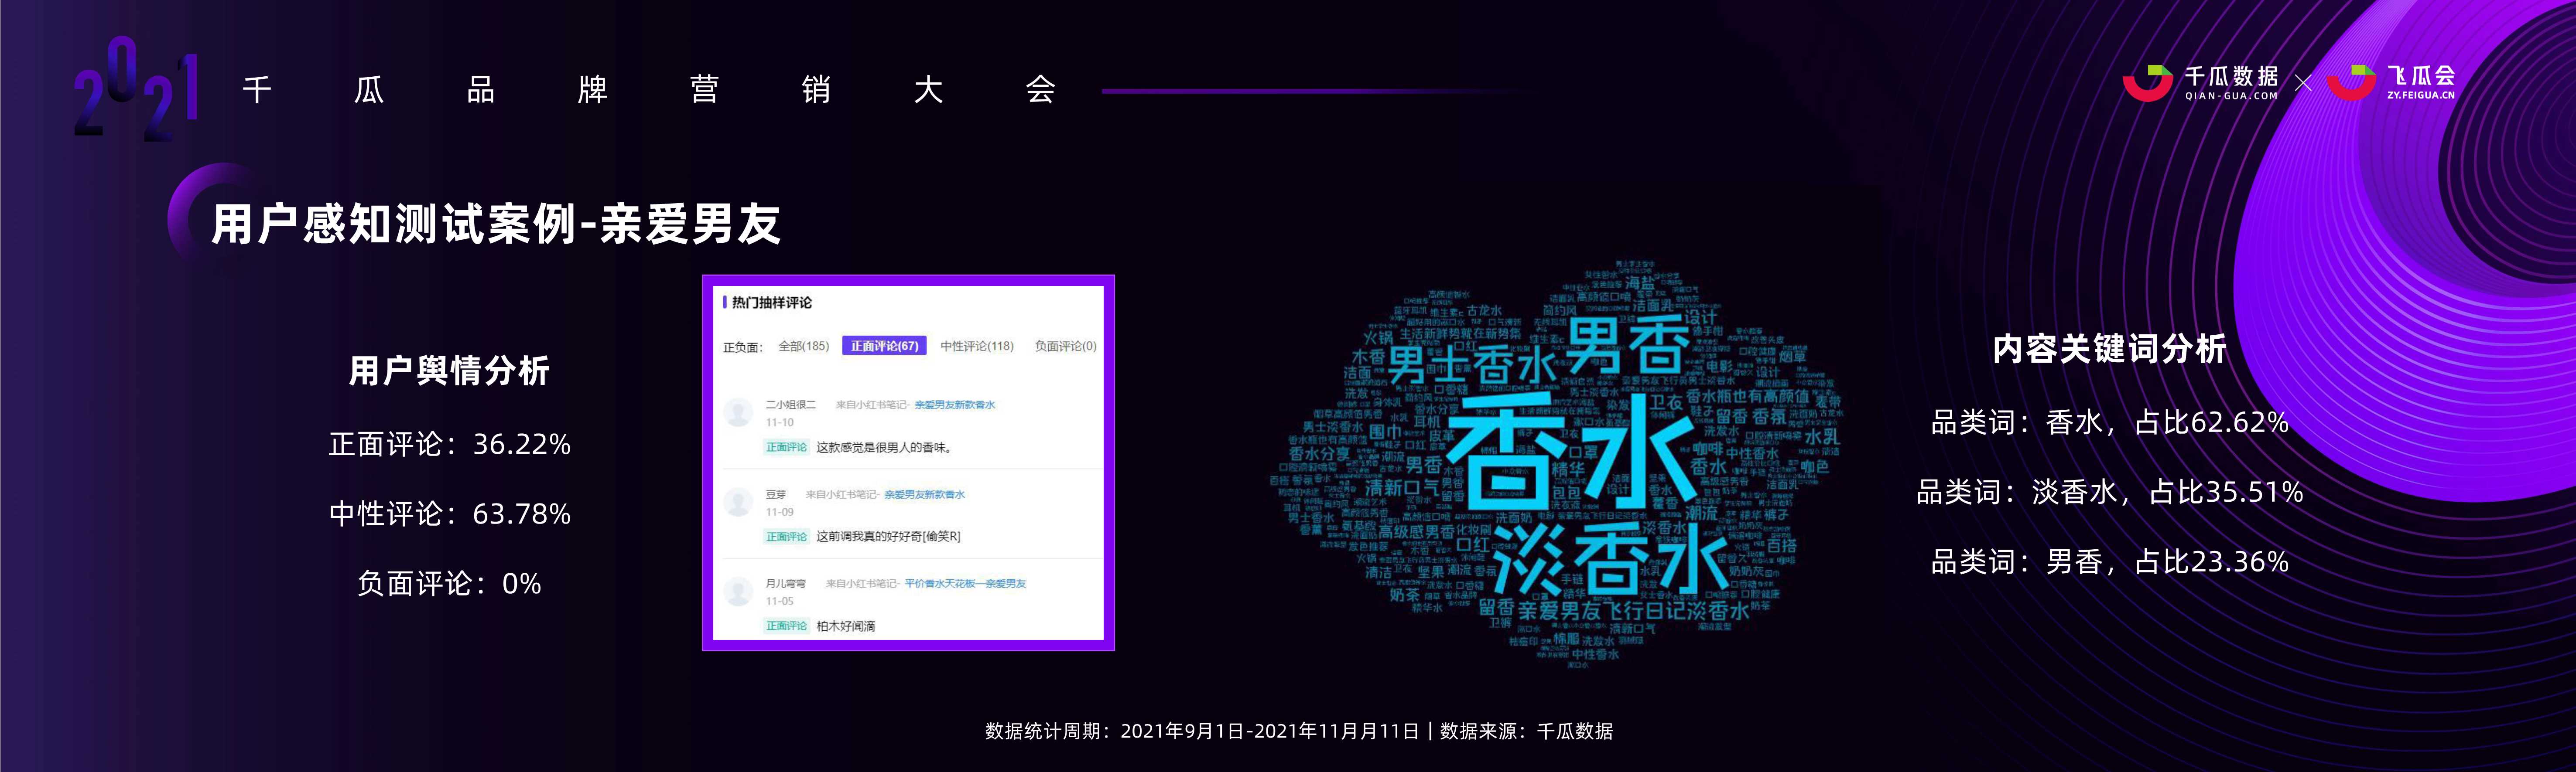Click the QIAN-GUA.COM text
The height and width of the screenshot is (772, 2576).
pyautogui.click(x=2231, y=97)
